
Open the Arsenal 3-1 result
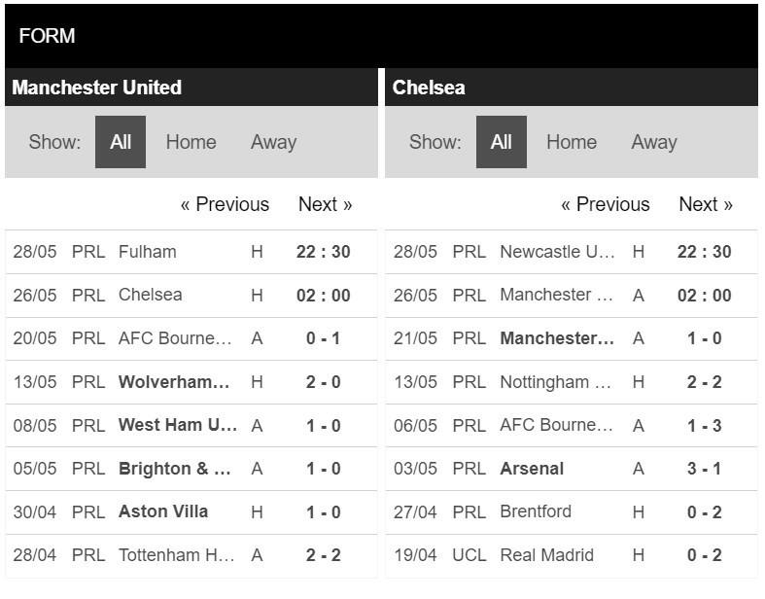tap(572, 469)
